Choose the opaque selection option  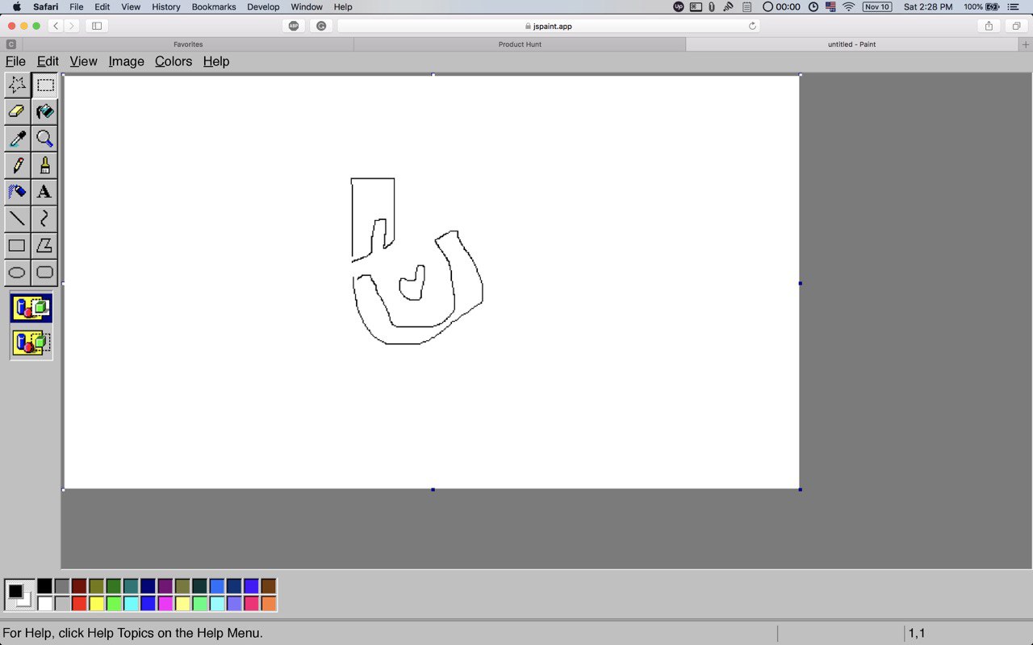coord(31,308)
